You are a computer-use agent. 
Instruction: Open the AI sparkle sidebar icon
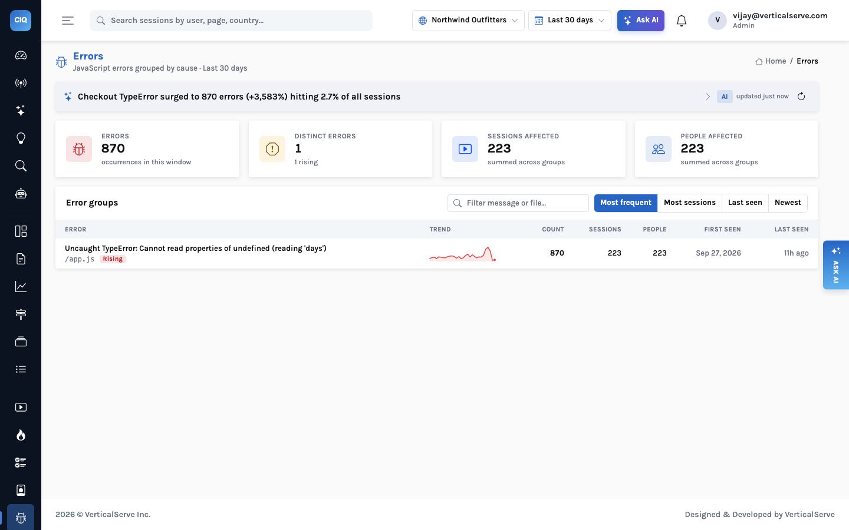point(21,111)
